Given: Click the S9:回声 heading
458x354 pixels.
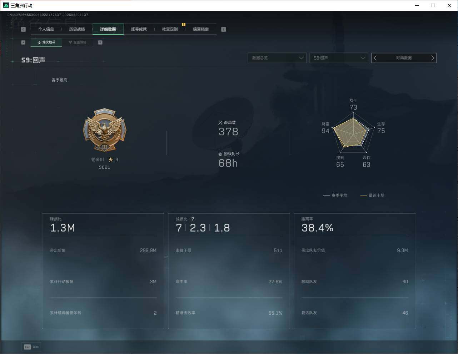Looking at the screenshot, I should click(x=33, y=60).
